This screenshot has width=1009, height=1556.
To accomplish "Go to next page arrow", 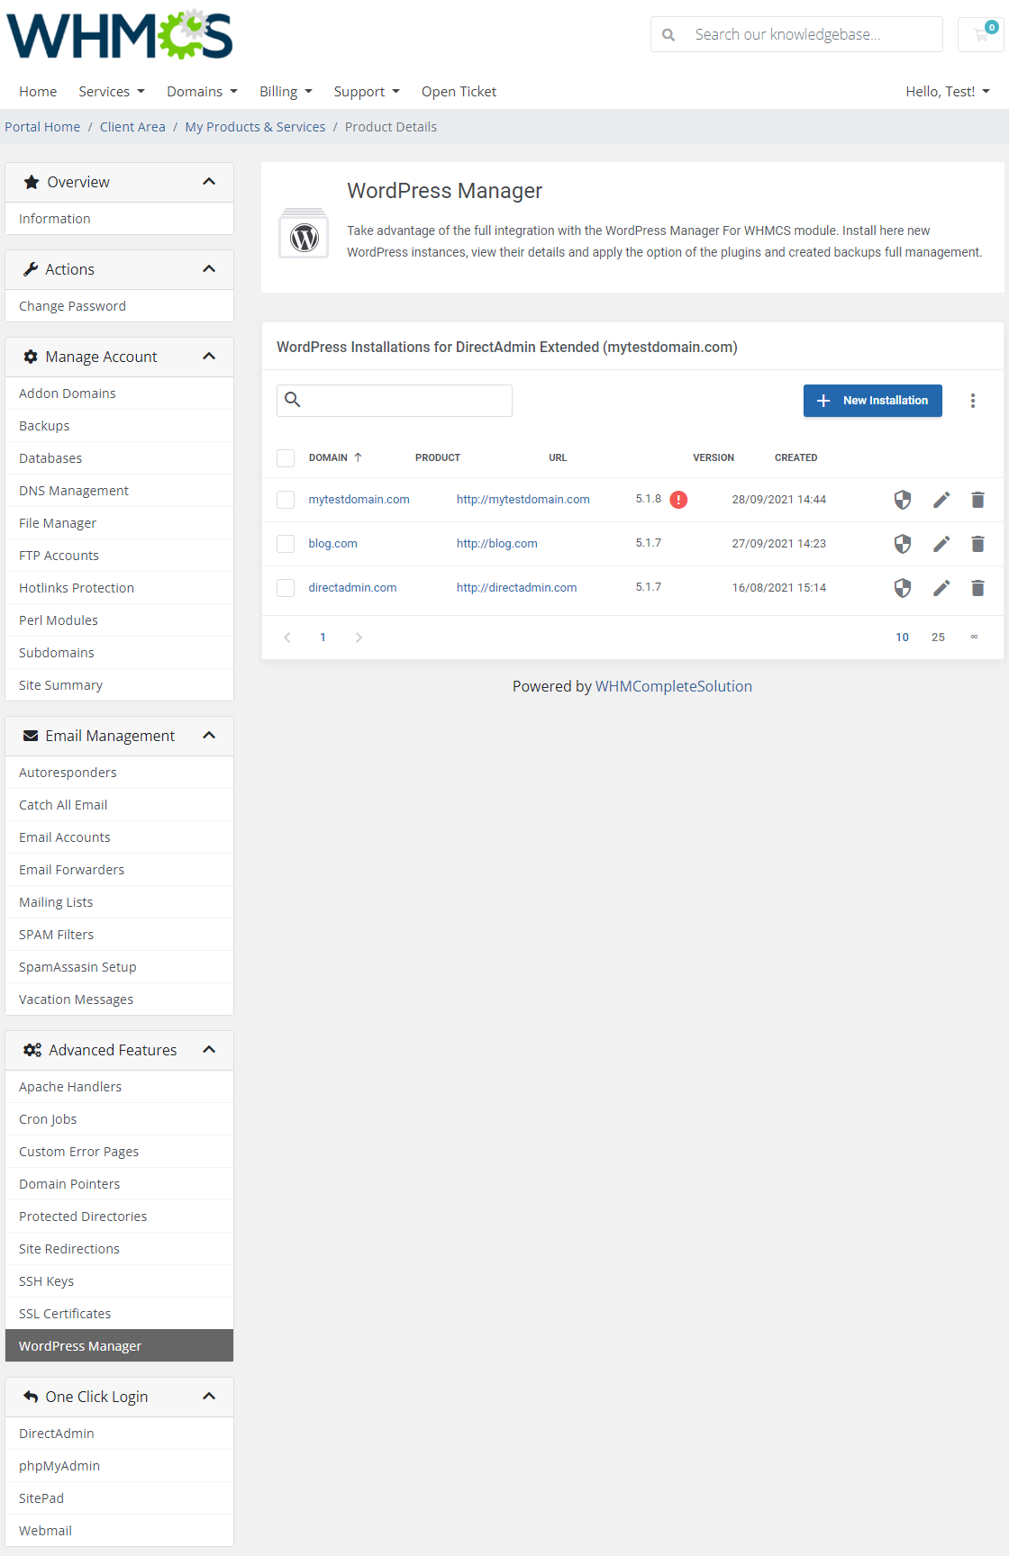I will click(359, 638).
